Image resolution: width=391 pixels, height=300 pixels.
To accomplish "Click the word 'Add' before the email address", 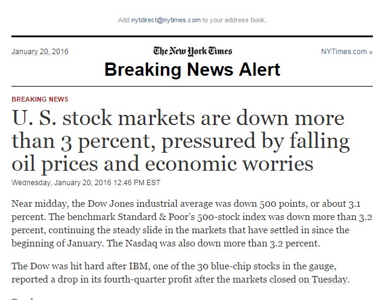I will (124, 20).
